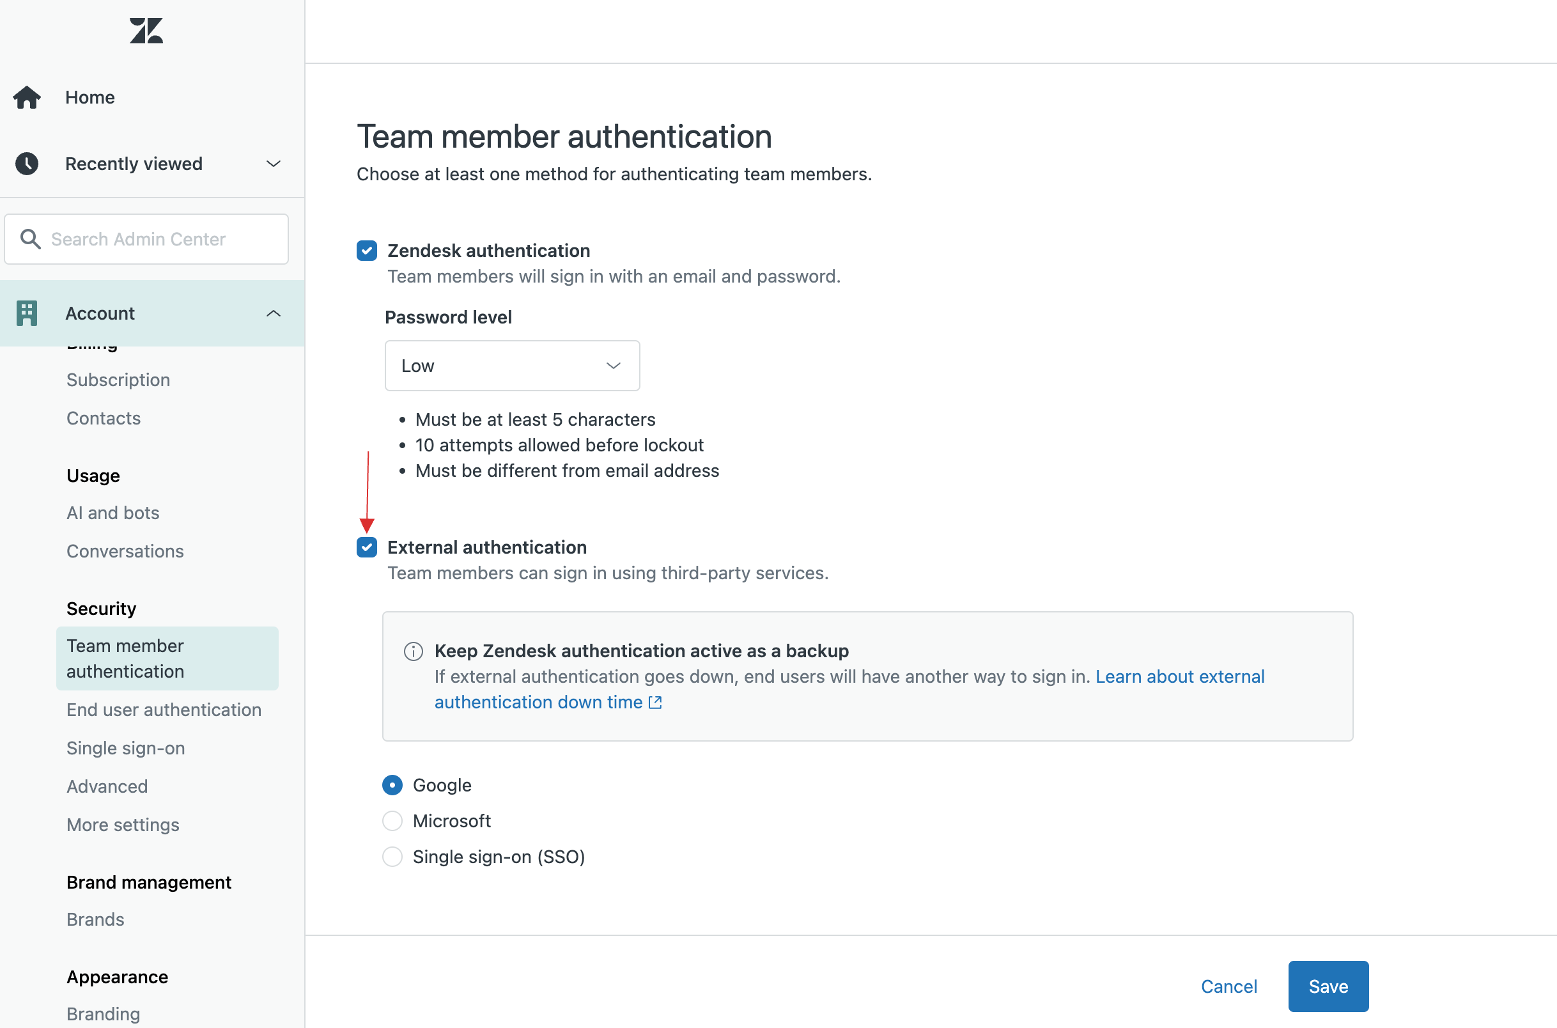Select Team member authentication sidebar item

pyautogui.click(x=167, y=658)
